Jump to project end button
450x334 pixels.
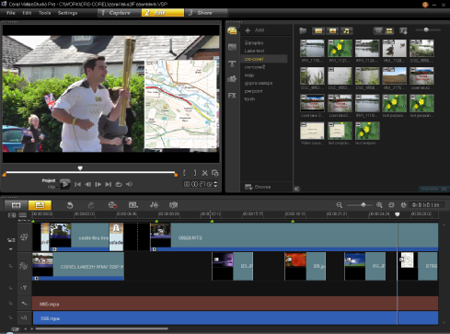(109, 184)
